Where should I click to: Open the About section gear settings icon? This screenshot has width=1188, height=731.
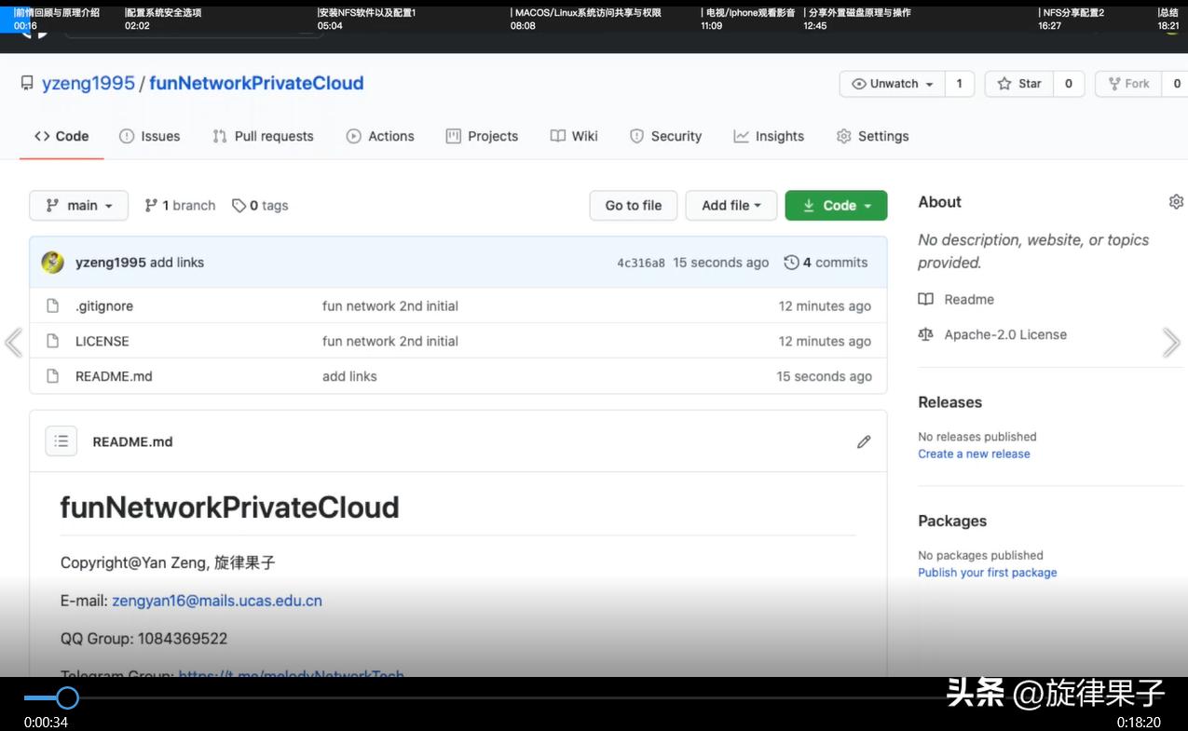(1176, 202)
